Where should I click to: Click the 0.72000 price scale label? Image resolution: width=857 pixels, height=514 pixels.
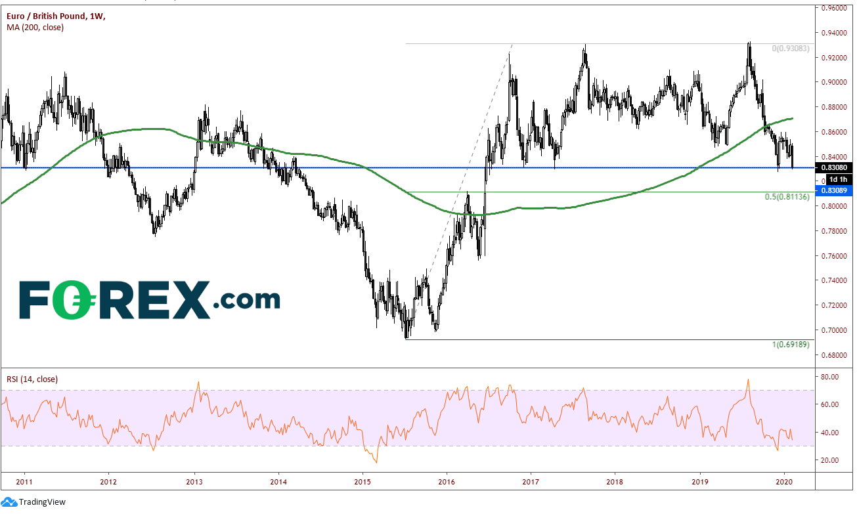pyautogui.click(x=835, y=306)
